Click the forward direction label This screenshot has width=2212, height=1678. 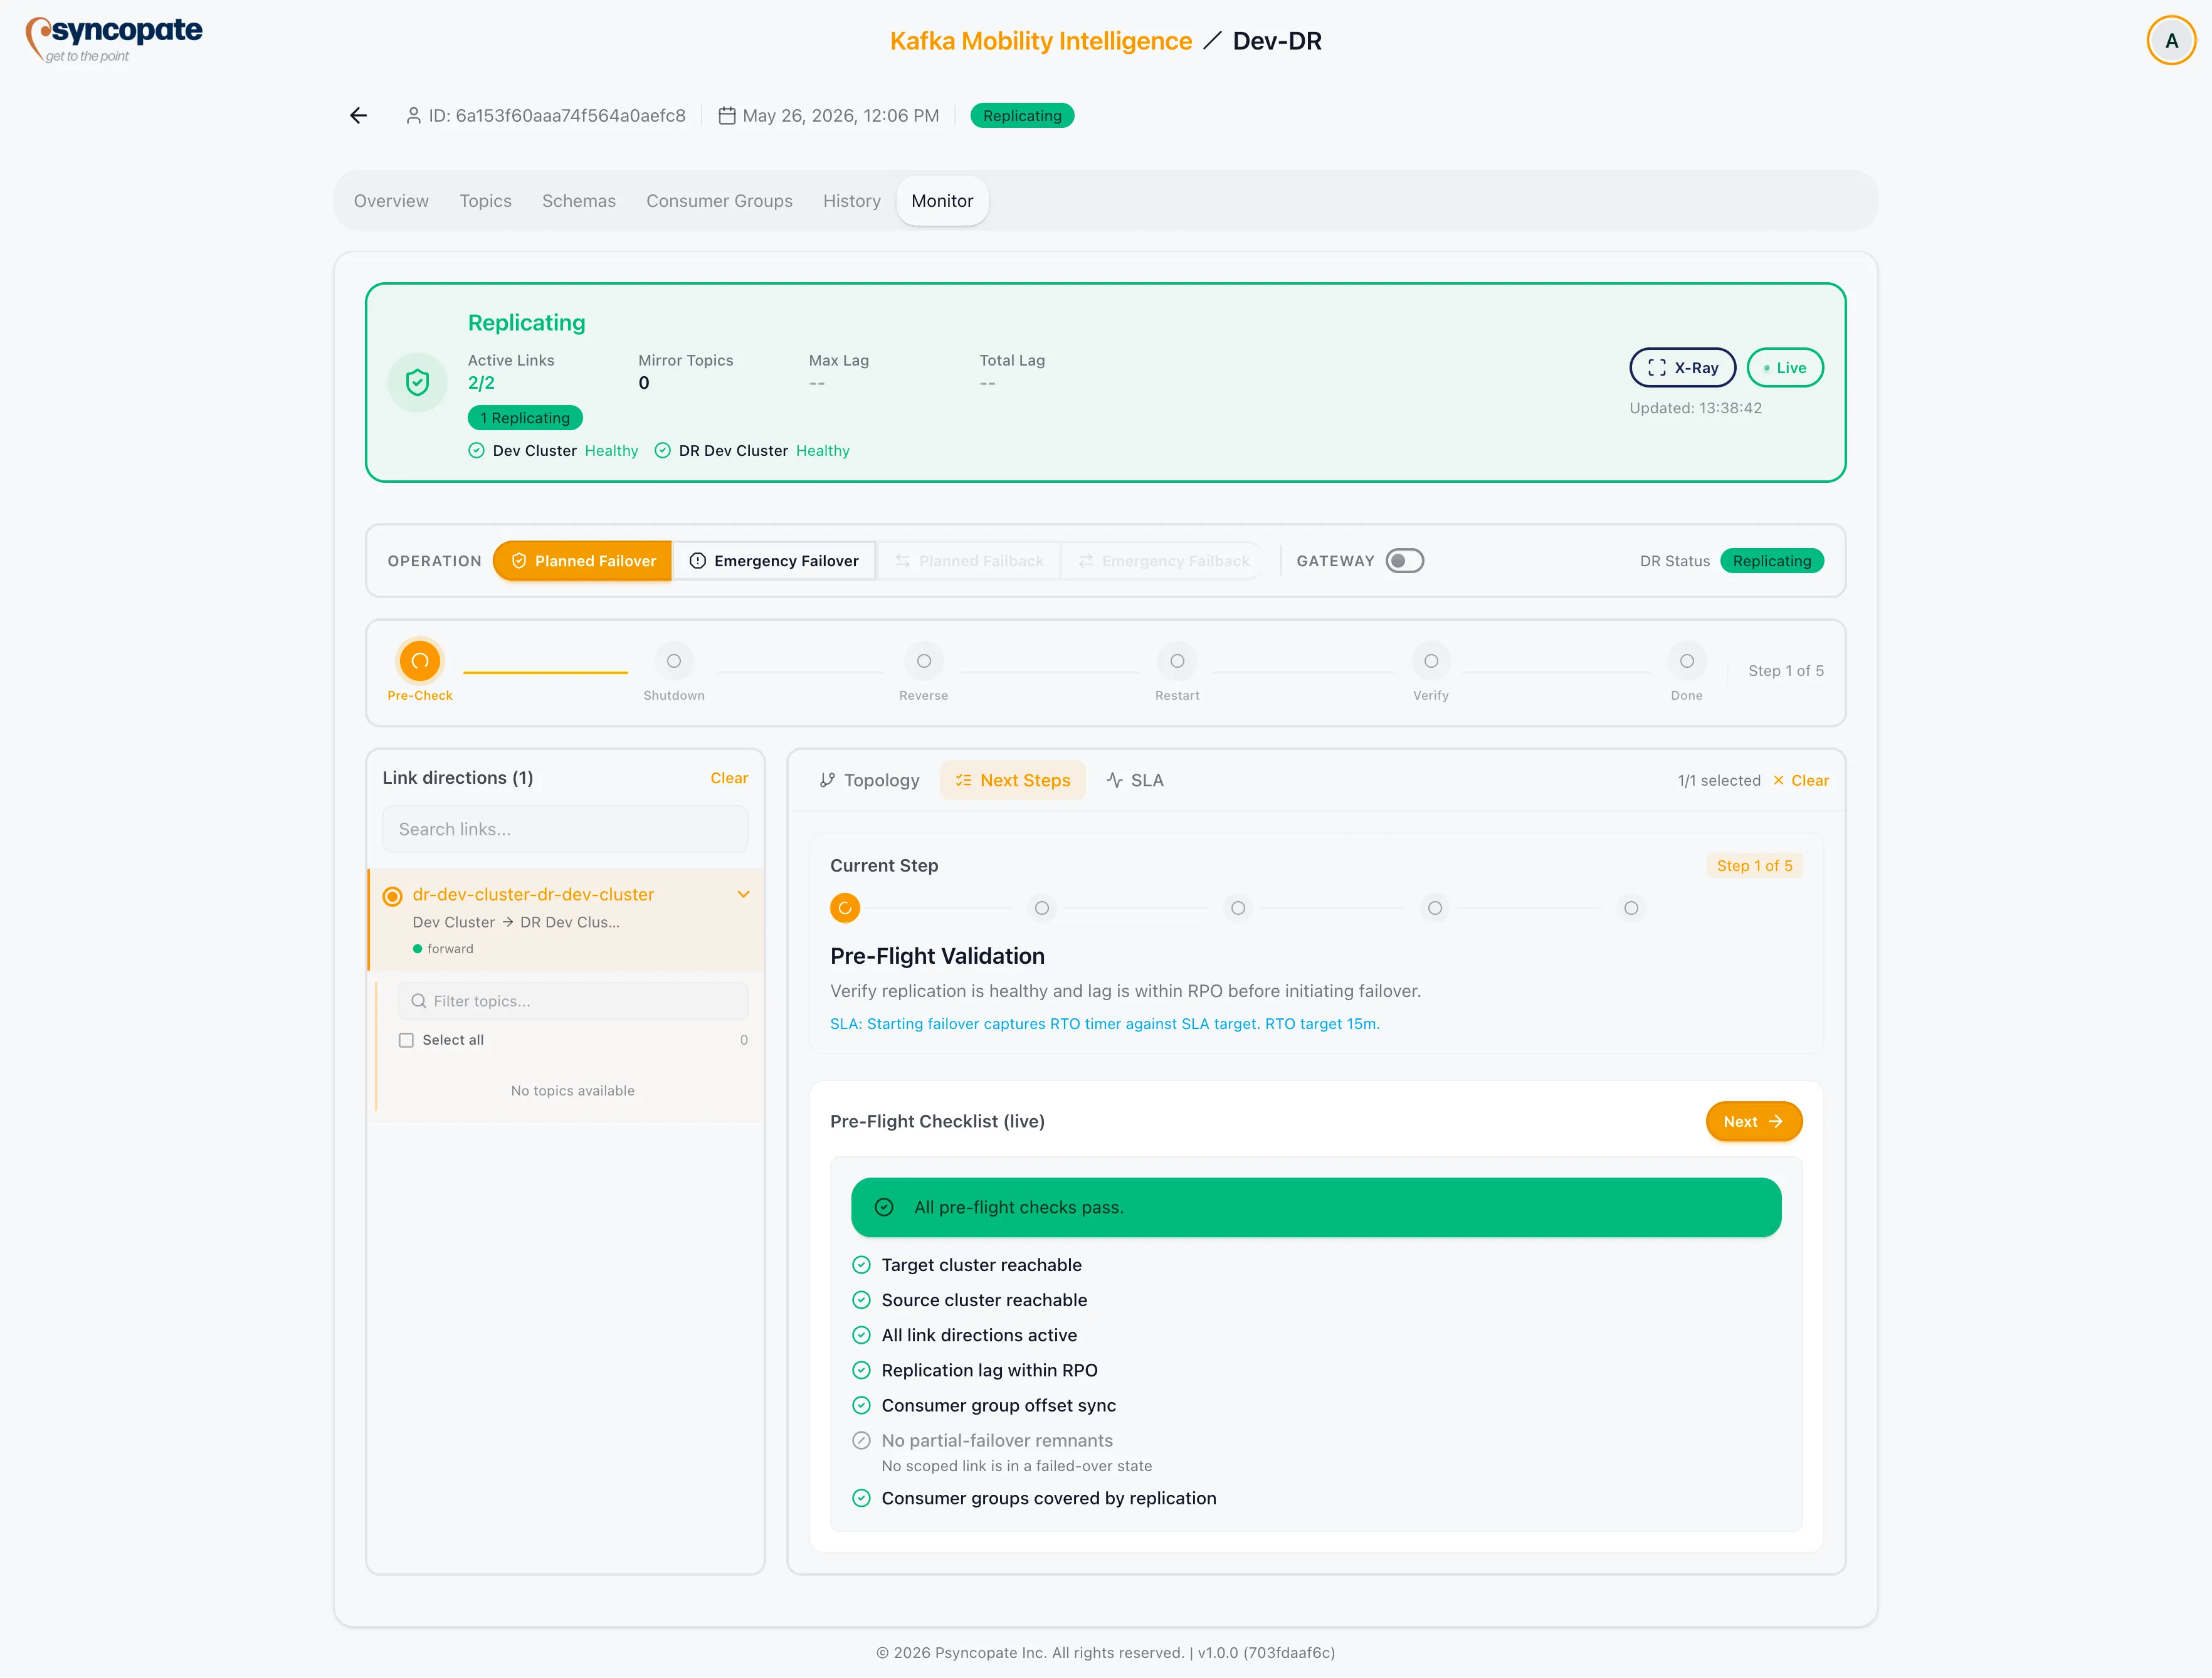[450, 949]
